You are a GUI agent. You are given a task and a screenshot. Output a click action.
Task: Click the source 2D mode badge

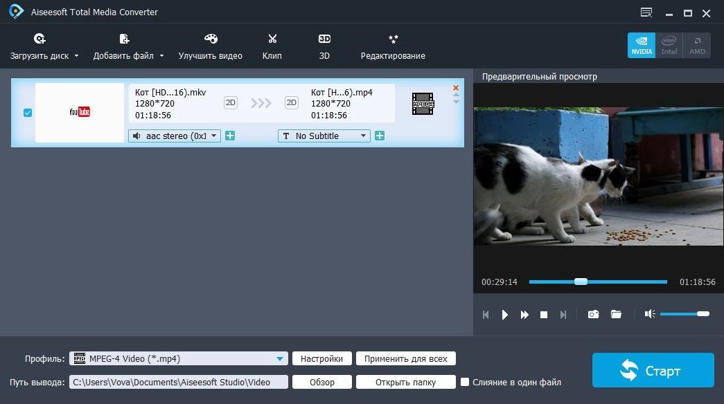point(231,102)
